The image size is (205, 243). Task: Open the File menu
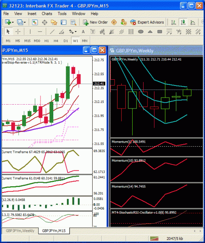6,14
